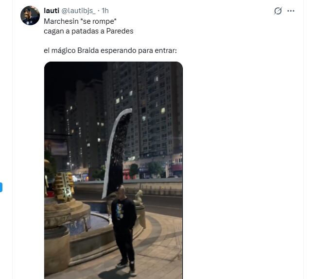Visit the @lautibjs_ handle profile
The height and width of the screenshot is (279, 314).
78,11
